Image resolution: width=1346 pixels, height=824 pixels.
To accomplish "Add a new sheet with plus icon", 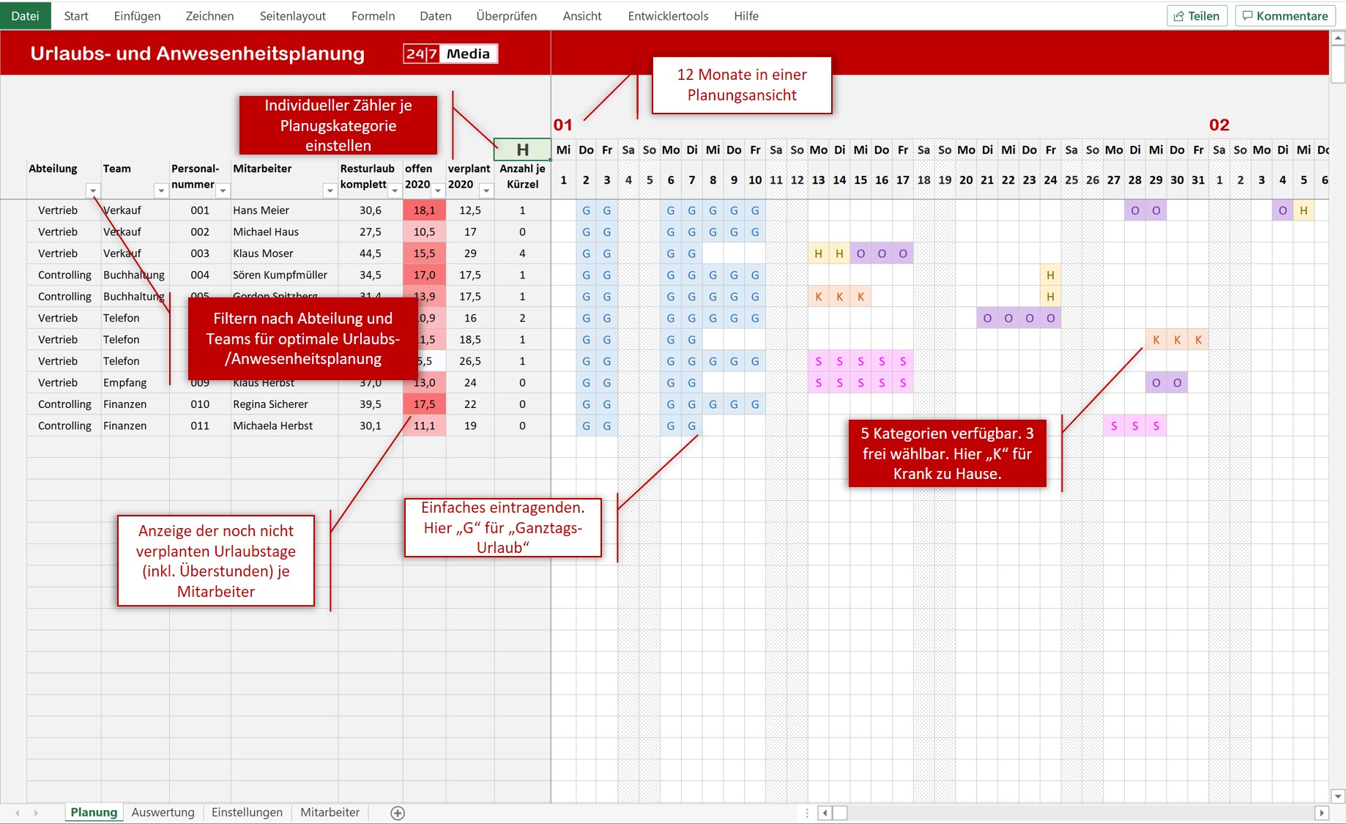I will [x=398, y=813].
